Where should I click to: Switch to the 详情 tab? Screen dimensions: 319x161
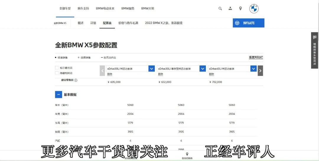pyautogui.click(x=93, y=23)
